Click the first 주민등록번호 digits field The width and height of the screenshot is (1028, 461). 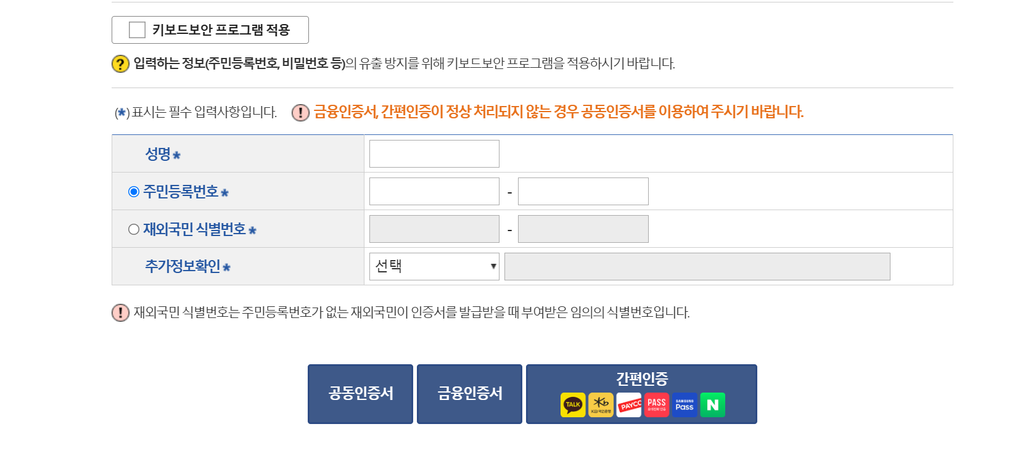click(434, 191)
